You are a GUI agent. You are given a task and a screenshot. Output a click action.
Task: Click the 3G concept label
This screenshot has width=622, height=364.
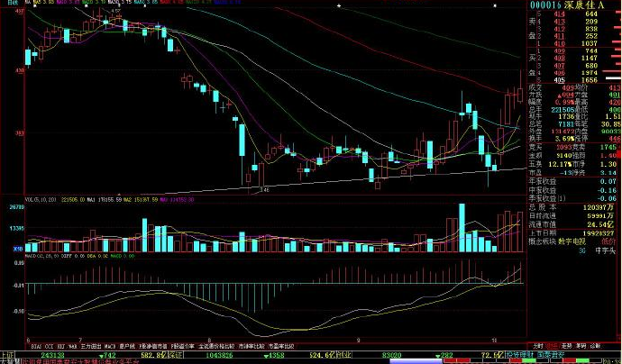pyautogui.click(x=582, y=250)
